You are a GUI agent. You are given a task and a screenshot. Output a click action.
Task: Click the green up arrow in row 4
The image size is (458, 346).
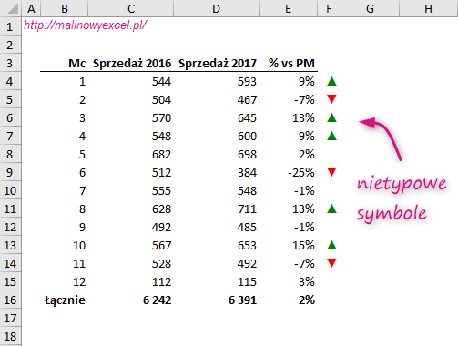tap(331, 81)
